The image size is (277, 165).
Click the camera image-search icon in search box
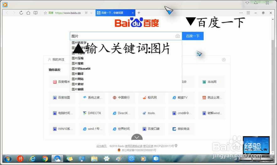(x=177, y=36)
